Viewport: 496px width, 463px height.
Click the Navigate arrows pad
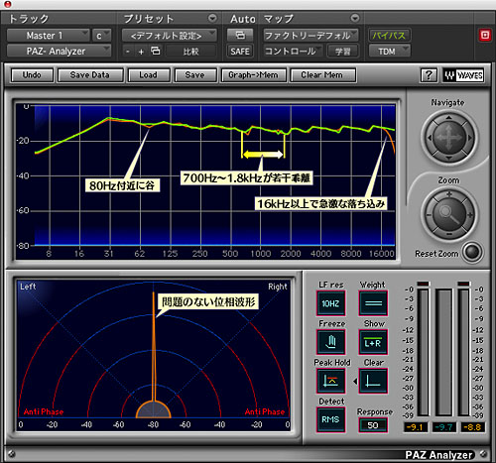coord(449,138)
